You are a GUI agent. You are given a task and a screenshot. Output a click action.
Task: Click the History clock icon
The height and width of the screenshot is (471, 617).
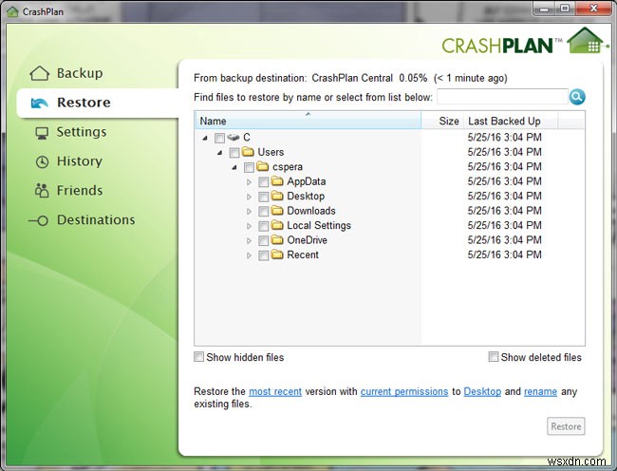[42, 161]
